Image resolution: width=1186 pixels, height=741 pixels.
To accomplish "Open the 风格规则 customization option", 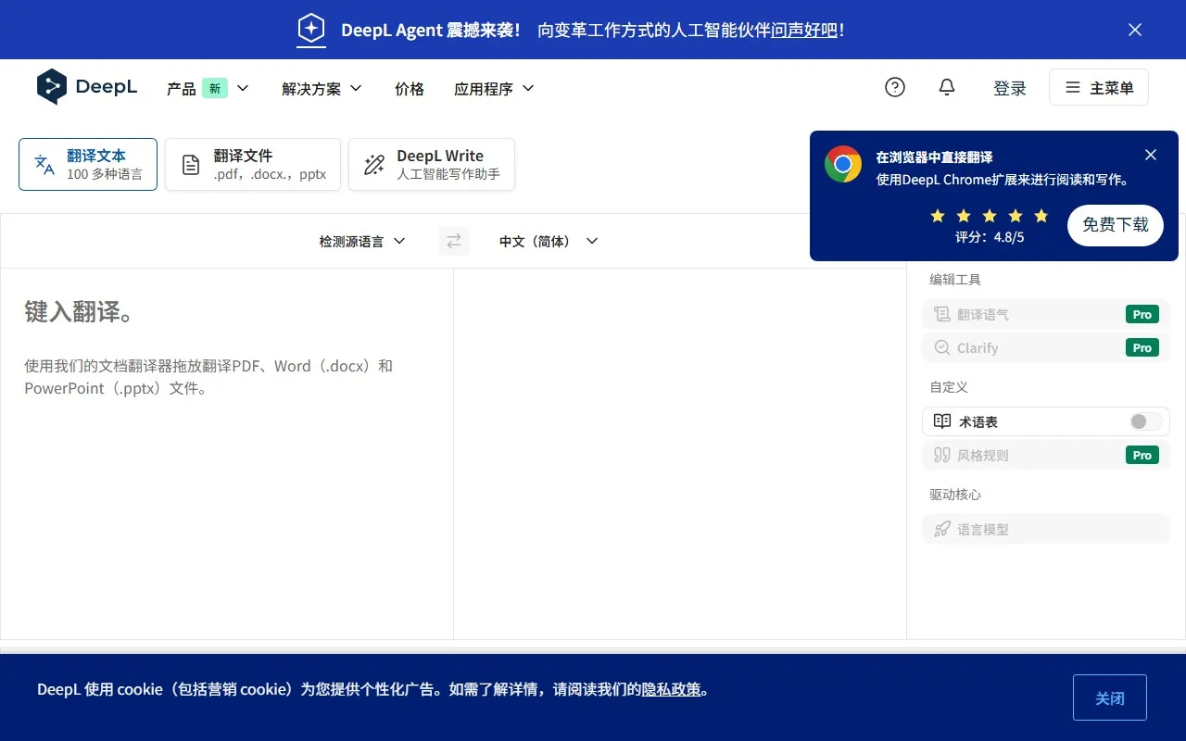I will coord(982,455).
